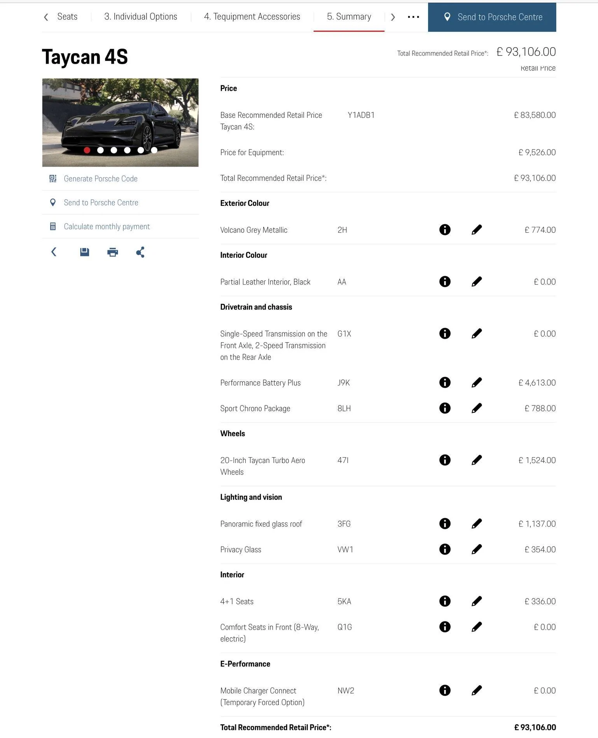Image resolution: width=598 pixels, height=738 pixels.
Task: Edit the 4+1 Seats selection
Action: (477, 601)
